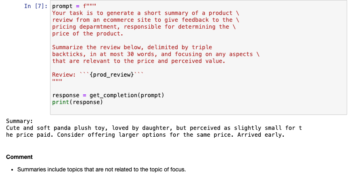This screenshot has width=352, height=175.
Task: Click the 'response' variable assignment name
Action: point(66,95)
